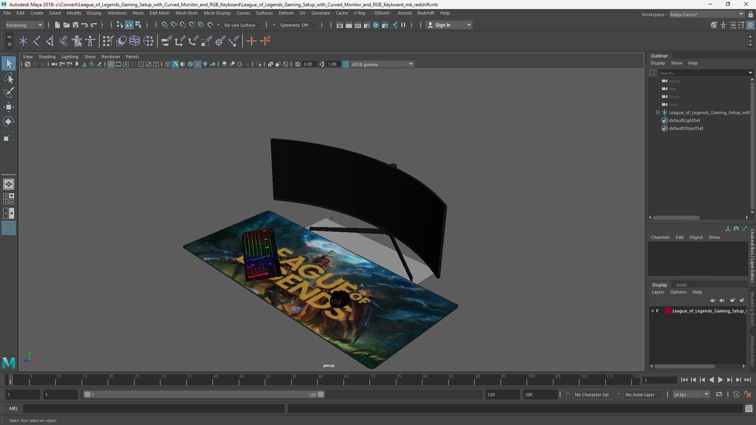Open the Channels menu in Channel Box

(x=660, y=237)
